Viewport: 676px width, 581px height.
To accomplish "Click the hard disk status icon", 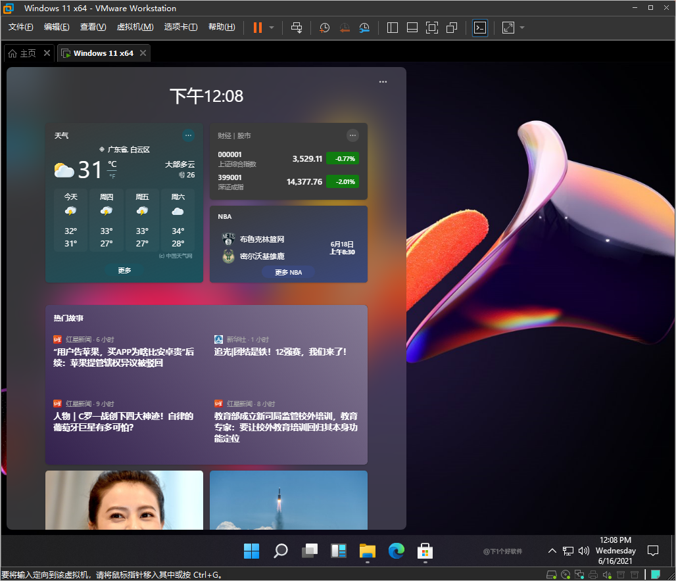I will 551,574.
